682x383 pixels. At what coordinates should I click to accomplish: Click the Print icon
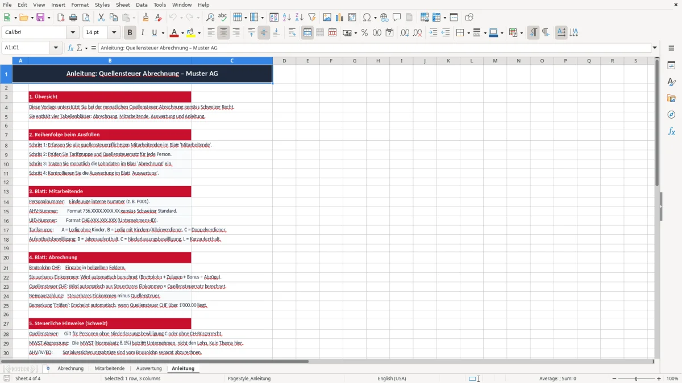(73, 18)
